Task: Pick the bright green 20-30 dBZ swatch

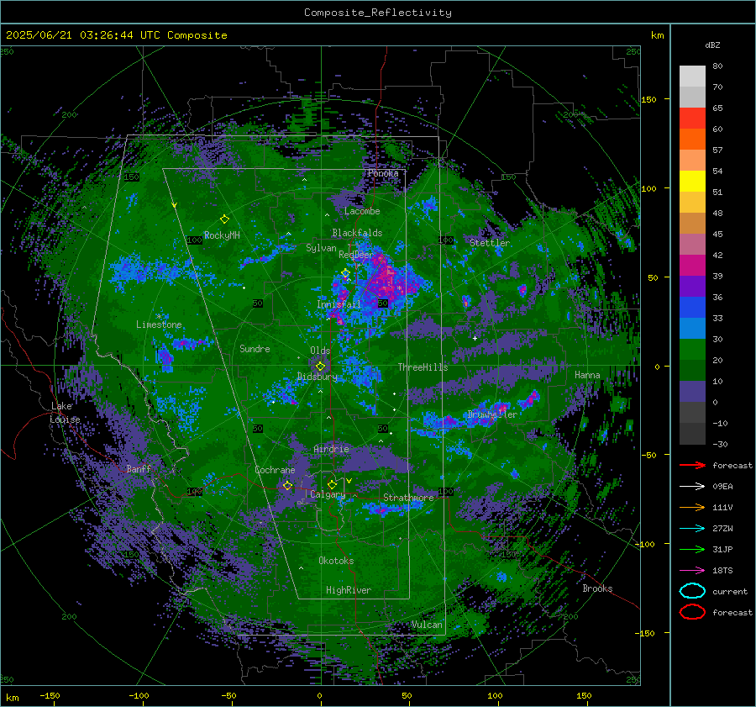Action: click(692, 350)
